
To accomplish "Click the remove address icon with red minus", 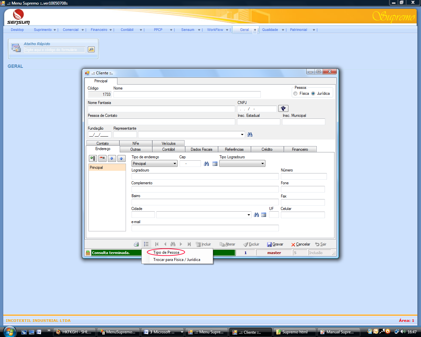I will 102,158.
